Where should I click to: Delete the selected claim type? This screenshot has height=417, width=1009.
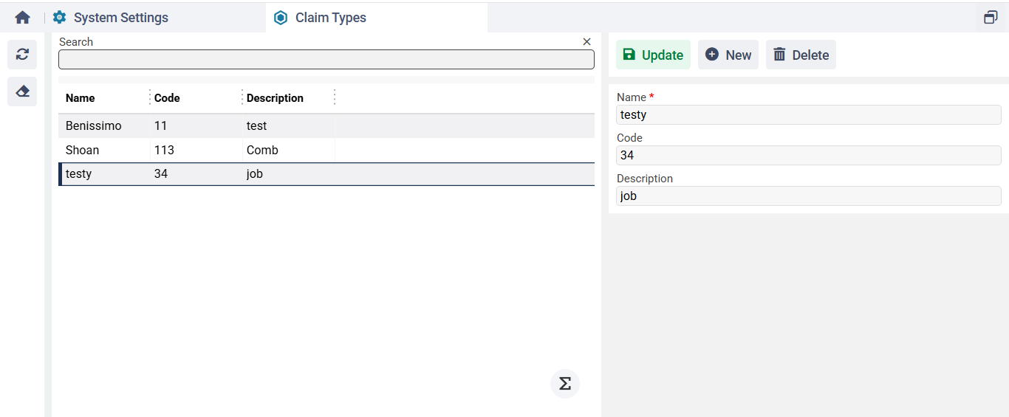click(x=801, y=55)
